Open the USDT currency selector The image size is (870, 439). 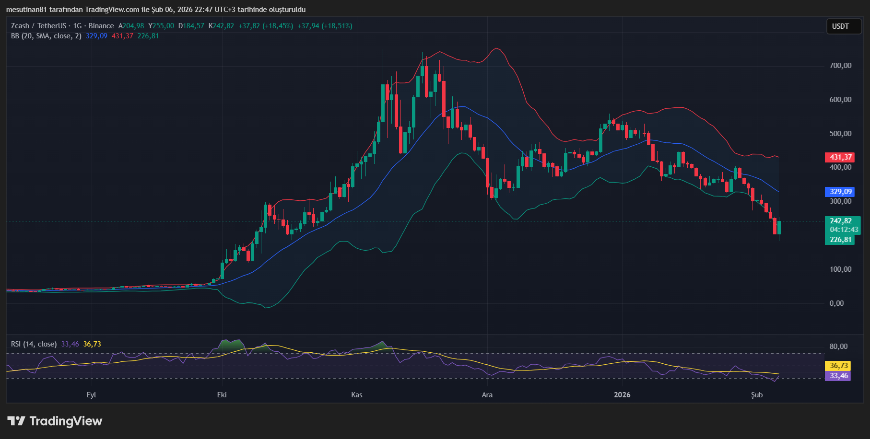tap(840, 26)
